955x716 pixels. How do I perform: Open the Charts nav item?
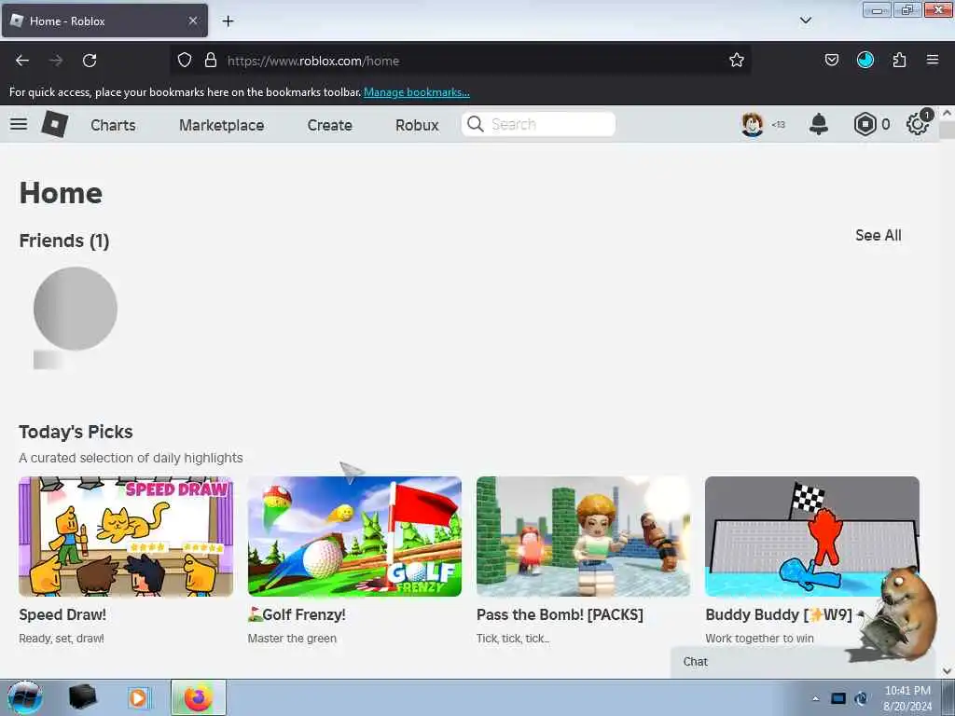[x=113, y=125]
